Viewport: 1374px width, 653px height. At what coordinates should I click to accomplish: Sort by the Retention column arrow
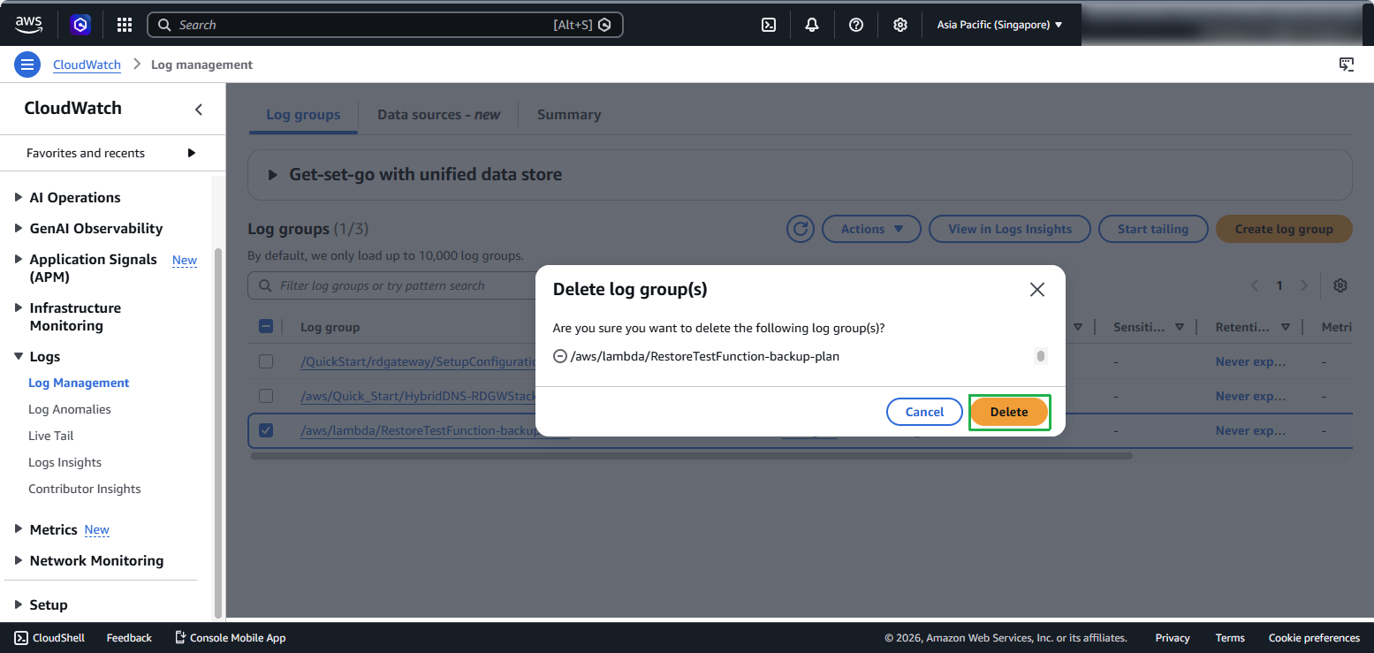click(1286, 327)
